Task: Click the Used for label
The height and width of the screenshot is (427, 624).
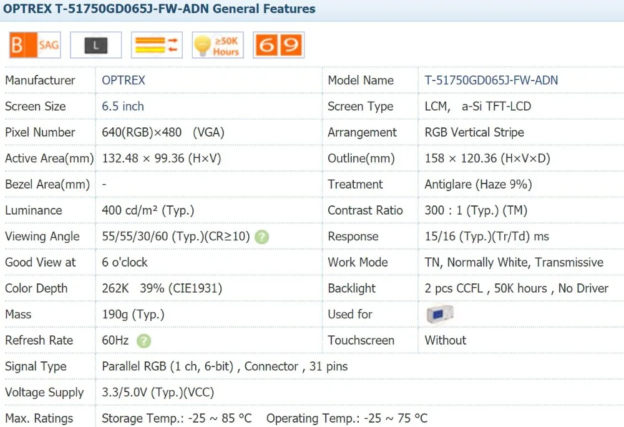Action: click(x=350, y=315)
